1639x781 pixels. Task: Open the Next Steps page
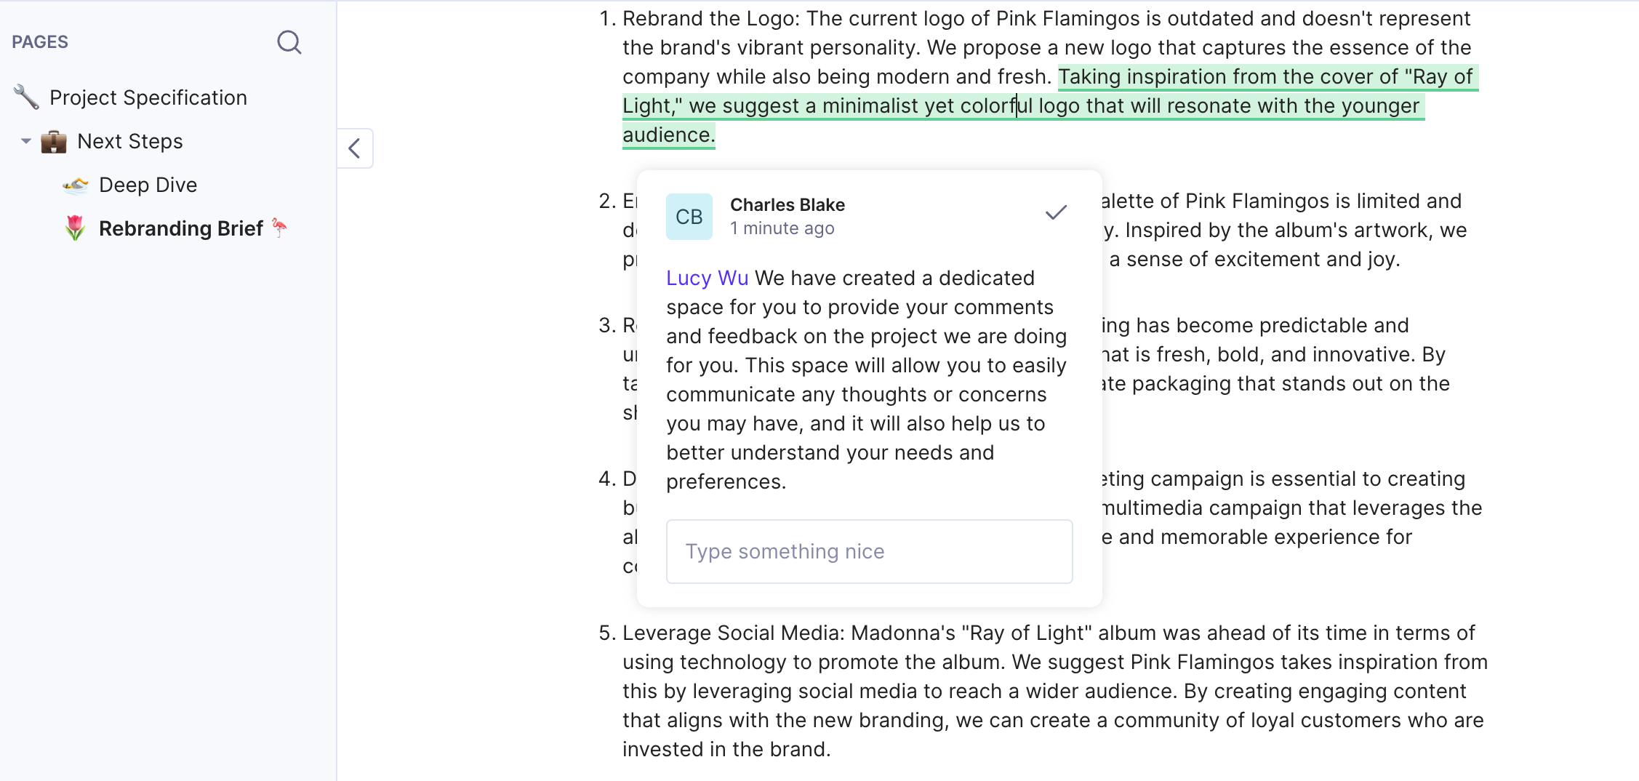130,141
